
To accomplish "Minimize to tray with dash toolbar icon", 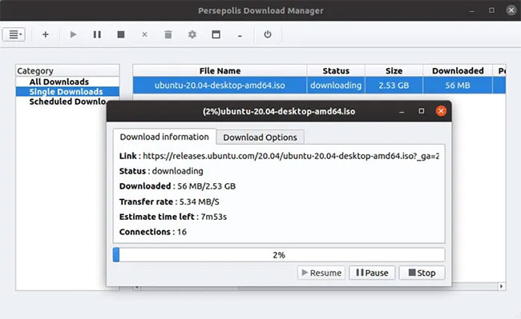I will click(x=240, y=35).
